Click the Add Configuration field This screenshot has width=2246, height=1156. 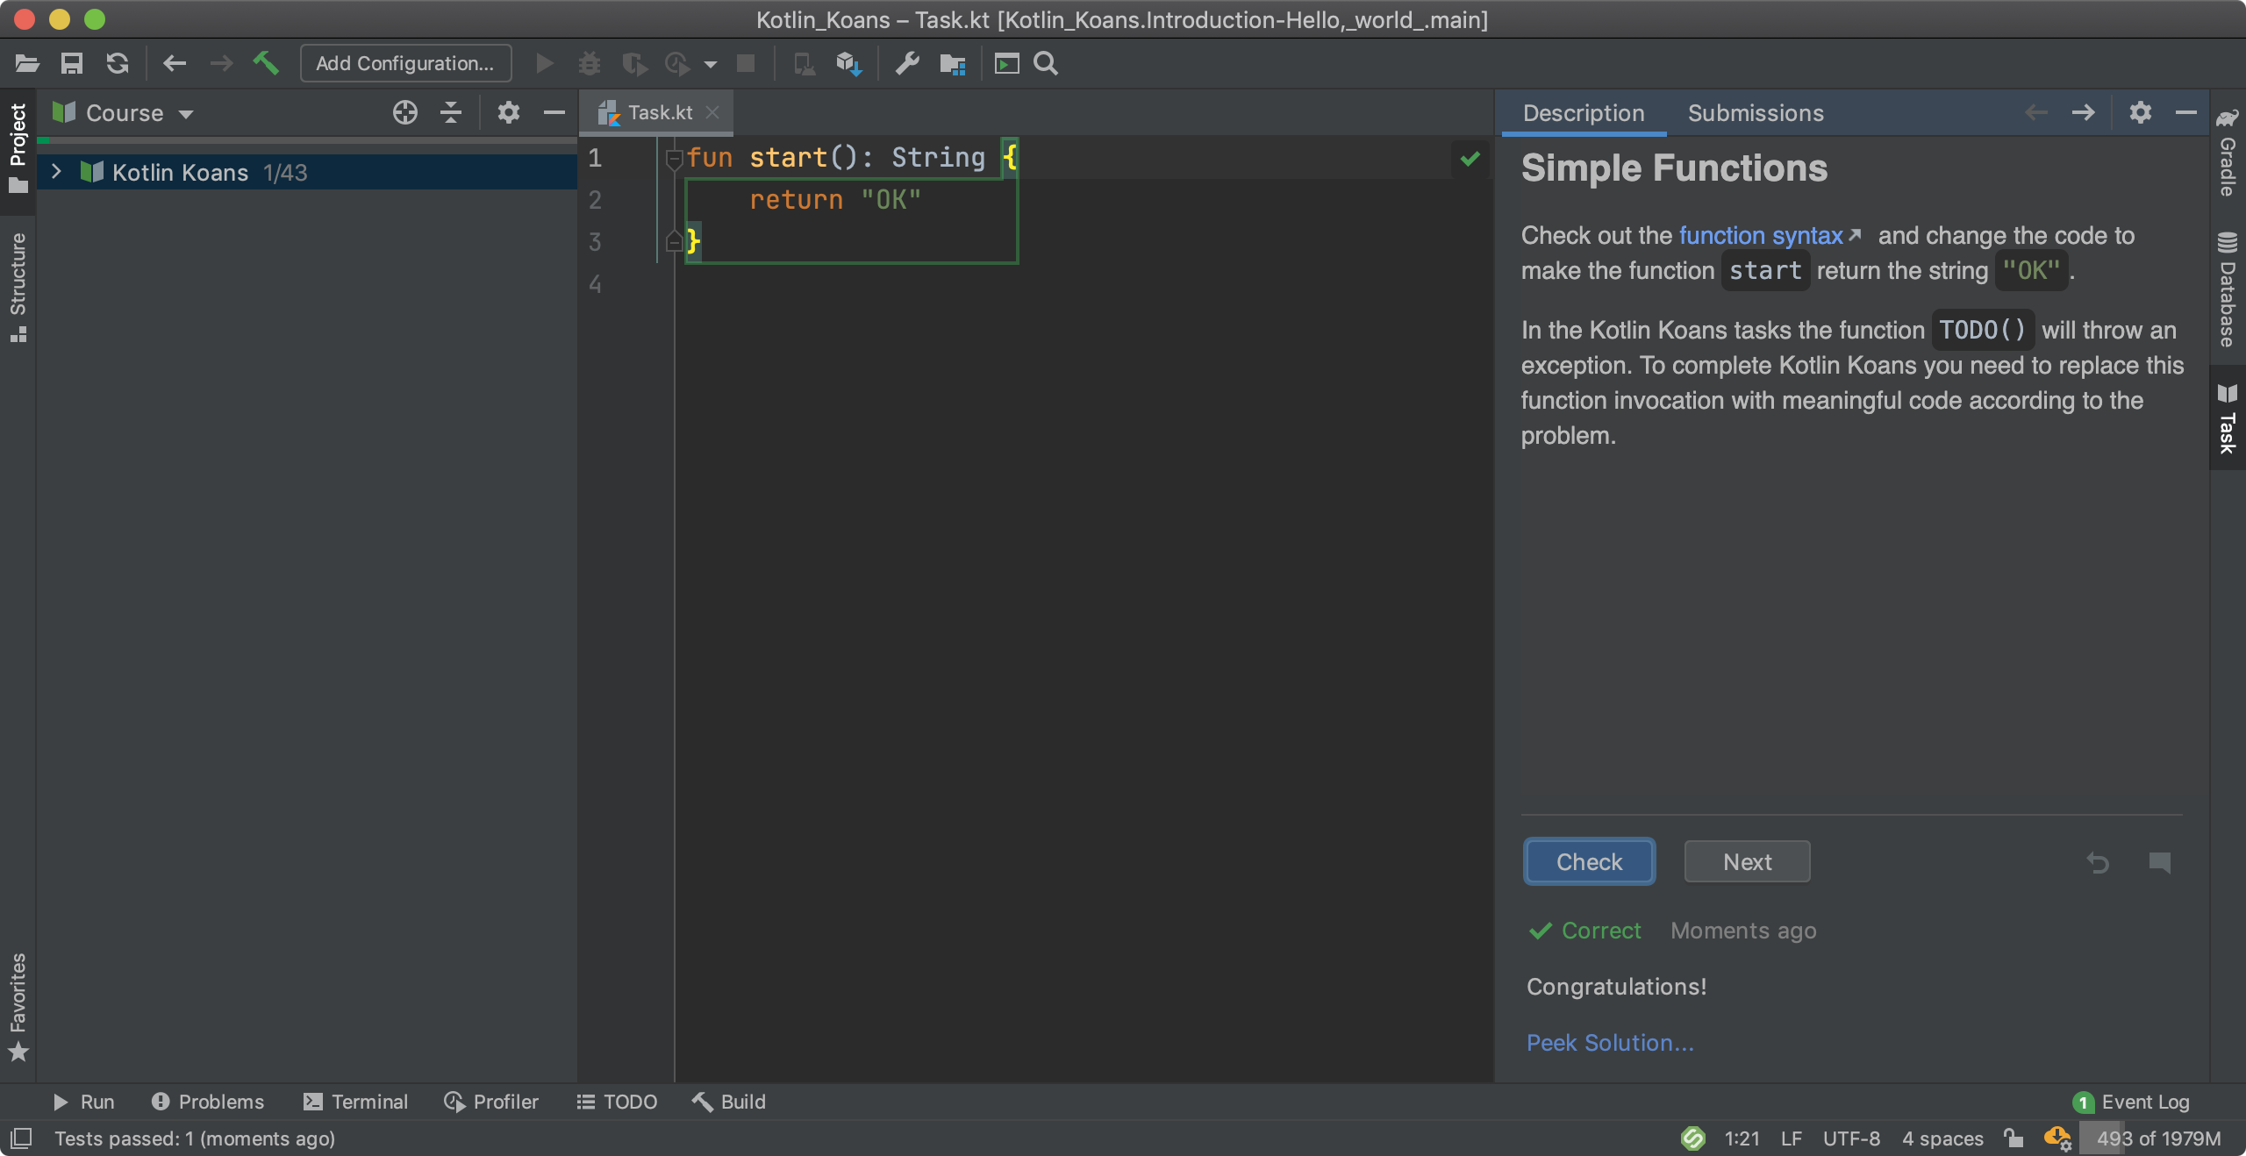(405, 63)
